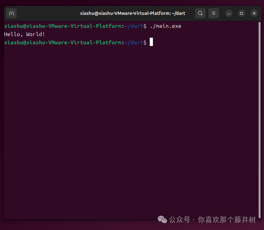264x230 pixels.
Task: Open a new terminal tab
Action: coord(11,13)
